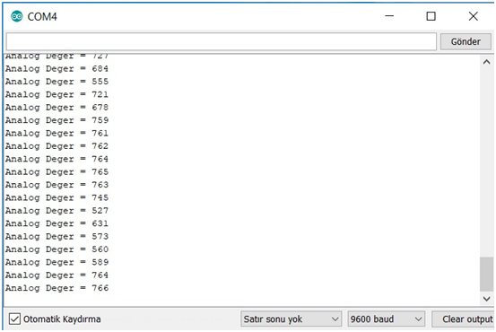Click the line reading Analog Deger = 765

point(57,172)
